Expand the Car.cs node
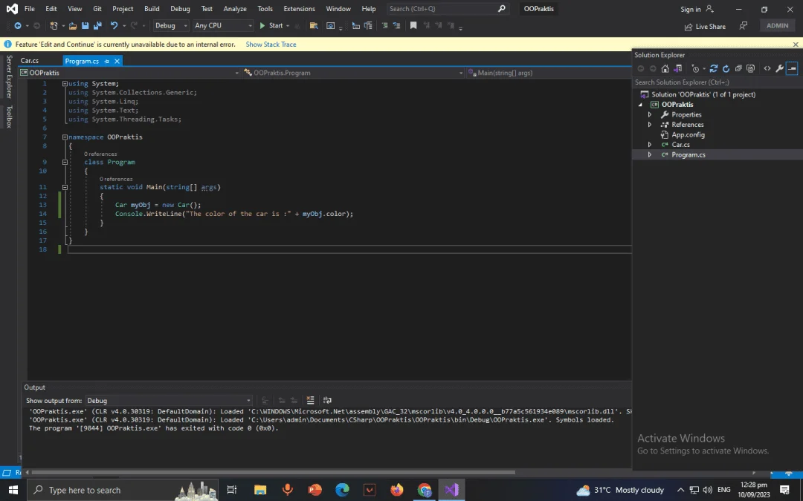 pos(649,145)
